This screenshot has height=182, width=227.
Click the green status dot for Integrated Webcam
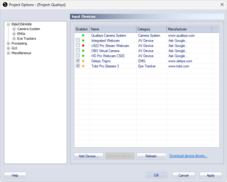click(x=83, y=41)
